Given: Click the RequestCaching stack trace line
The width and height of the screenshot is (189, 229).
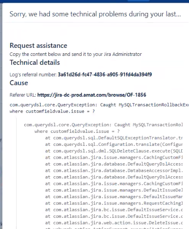Looking at the screenshot, I should click(114, 203).
